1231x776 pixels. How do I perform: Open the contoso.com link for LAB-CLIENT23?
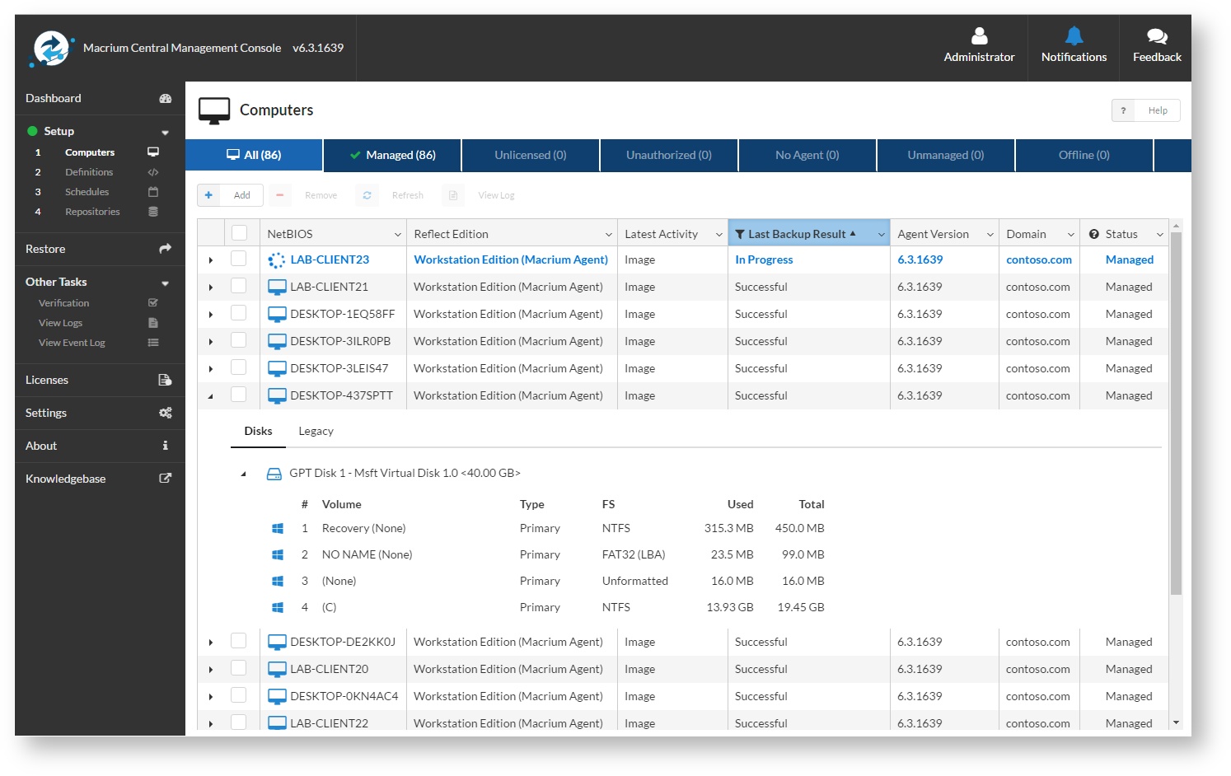click(x=1039, y=259)
